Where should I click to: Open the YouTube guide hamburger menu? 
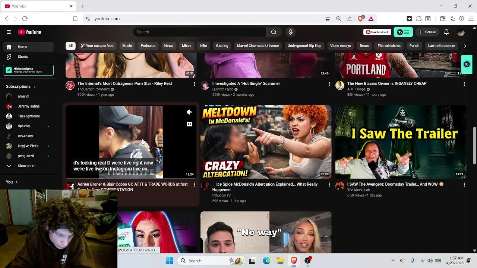[x=9, y=32]
